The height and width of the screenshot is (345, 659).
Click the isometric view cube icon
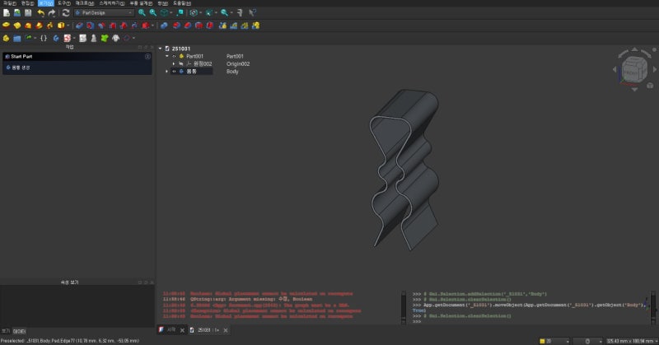(164, 13)
